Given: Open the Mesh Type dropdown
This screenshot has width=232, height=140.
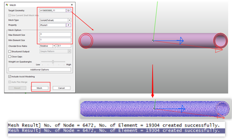Looking at the screenshot, I should pos(69,20).
